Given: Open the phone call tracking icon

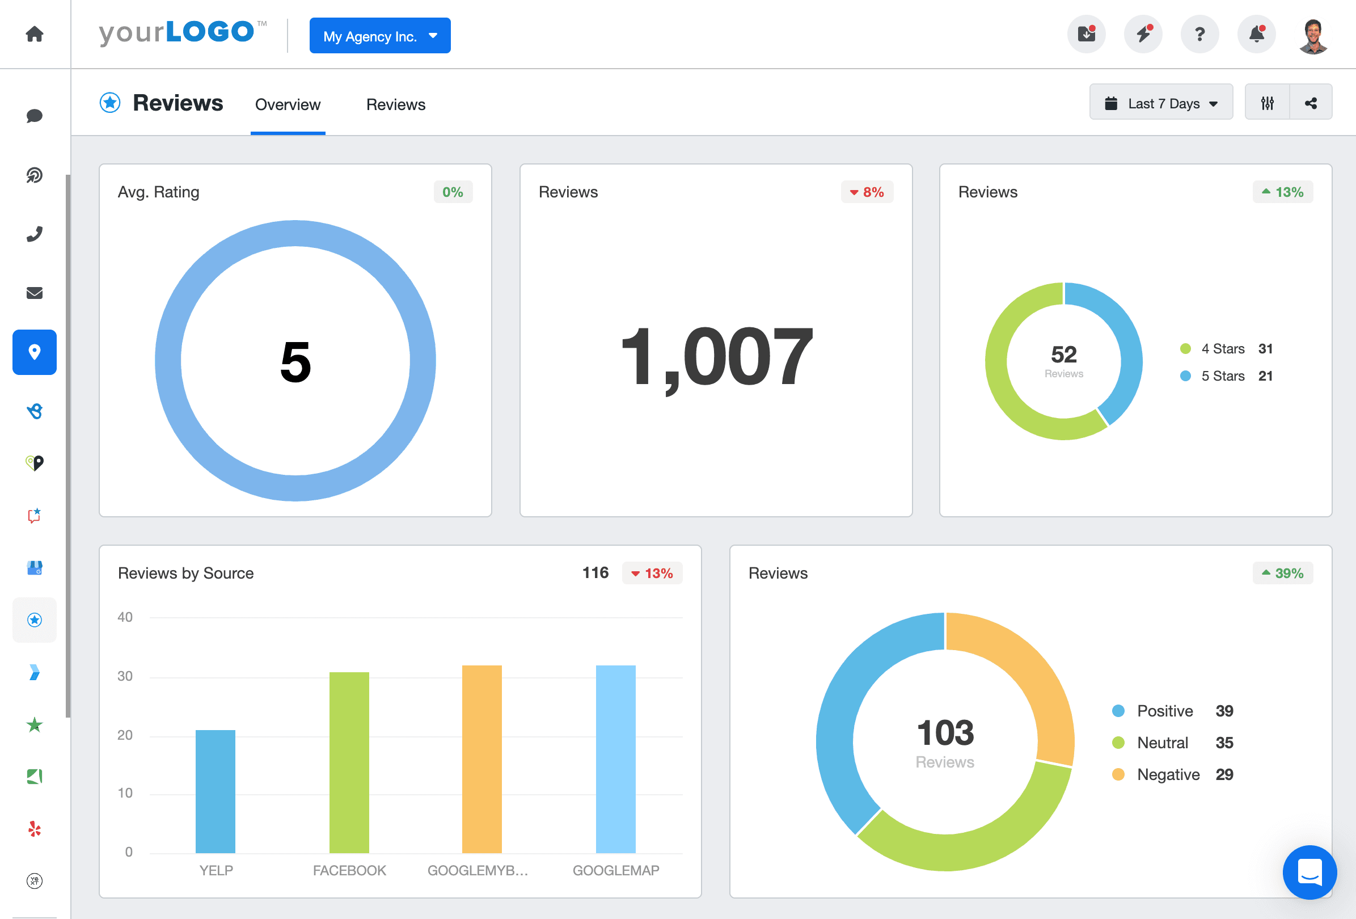Looking at the screenshot, I should coord(35,234).
